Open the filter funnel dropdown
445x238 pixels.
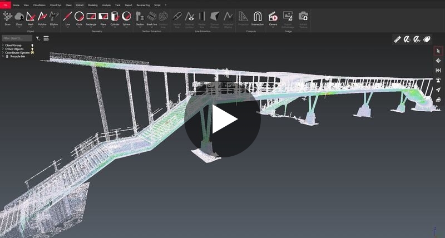[38, 38]
